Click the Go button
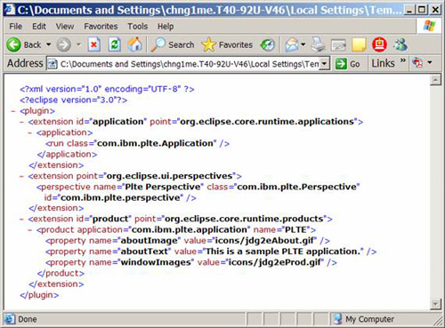The image size is (445, 328). tap(348, 64)
